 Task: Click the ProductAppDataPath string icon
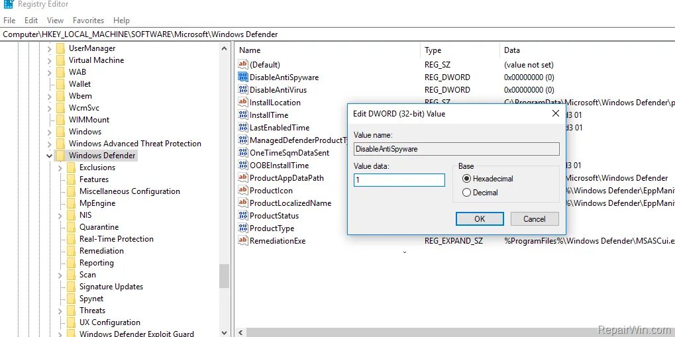click(243, 177)
